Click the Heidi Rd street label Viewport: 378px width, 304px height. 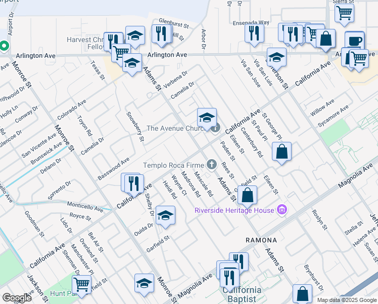170,190
